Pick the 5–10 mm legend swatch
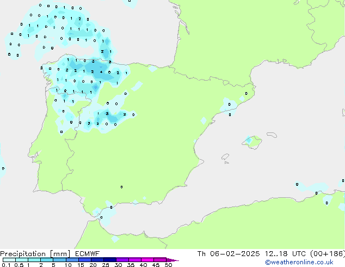 [59, 260]
